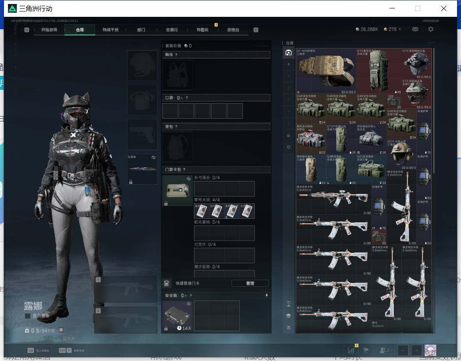This screenshot has height=361, width=461.
Task: Swap the 安全箱 safe box item
Action: point(188,304)
